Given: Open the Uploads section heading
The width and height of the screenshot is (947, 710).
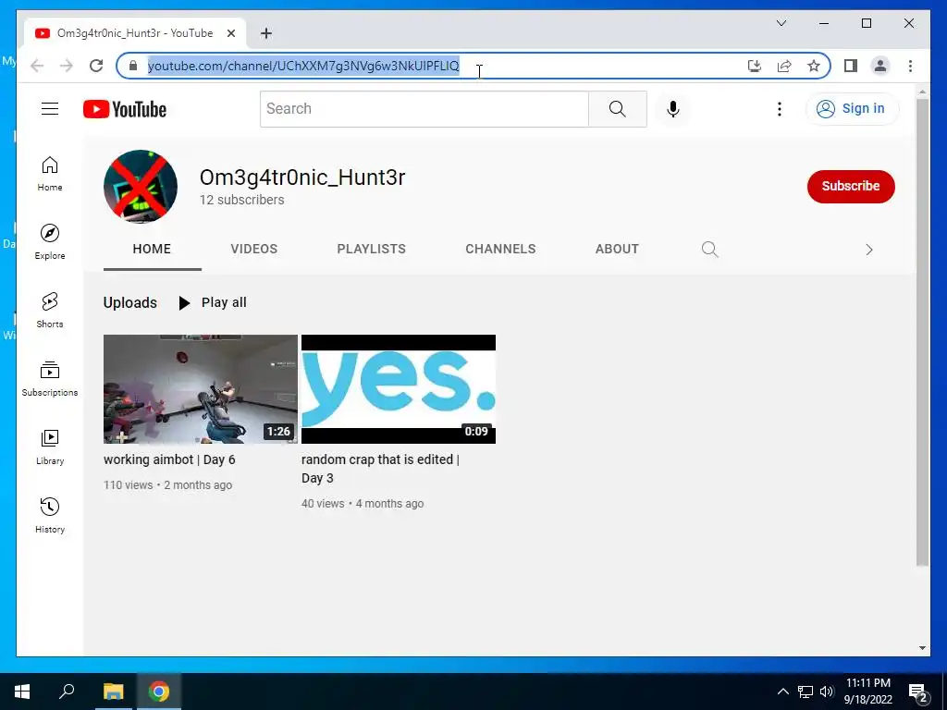Looking at the screenshot, I should point(129,302).
